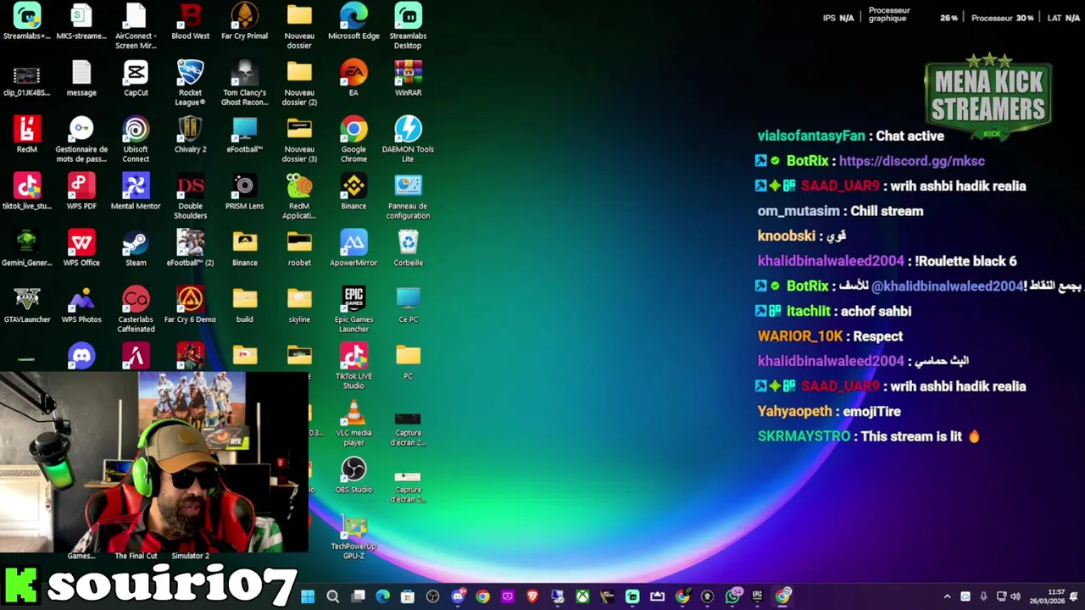Screen dimensions: 1085x610
Task: Open the discord.gg/mksc link in chat
Action: pyautogui.click(x=911, y=161)
